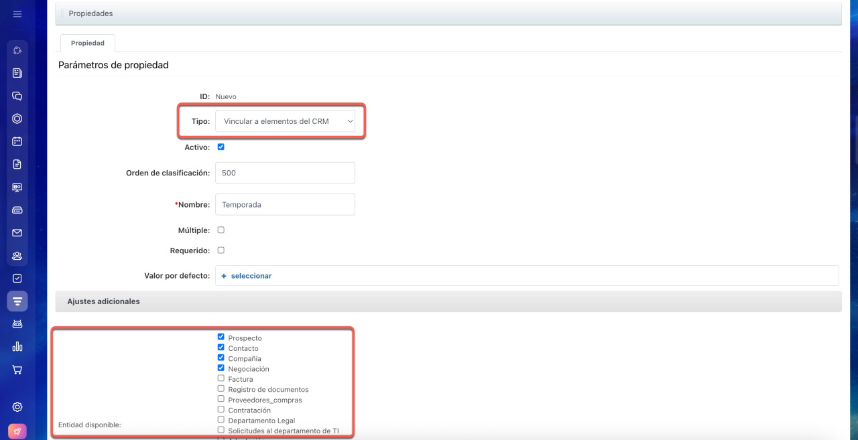Viewport: 858px width, 440px height.
Task: Click the Orden de clasificación field
Action: pos(285,173)
